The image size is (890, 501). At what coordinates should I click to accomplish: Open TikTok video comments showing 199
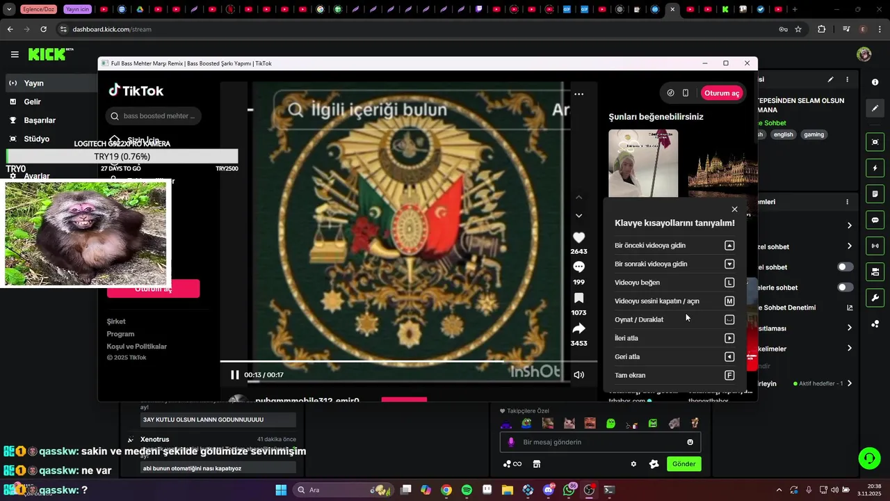578,267
